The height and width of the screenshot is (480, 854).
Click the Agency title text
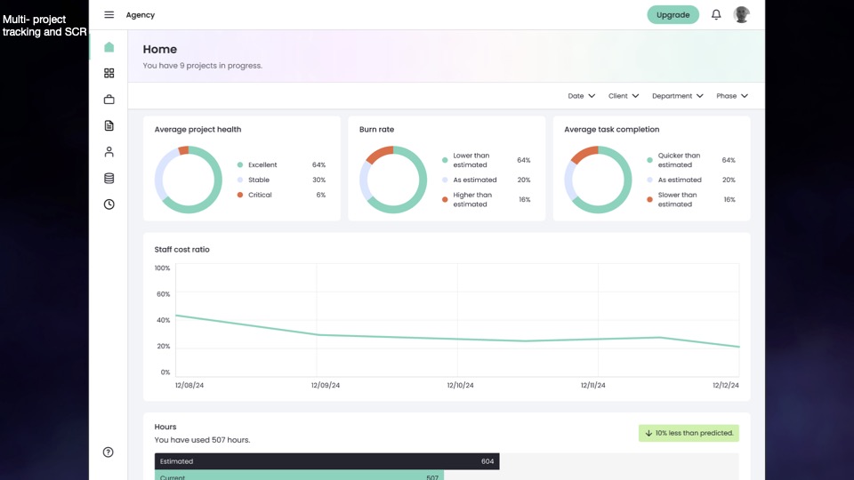pos(141,15)
